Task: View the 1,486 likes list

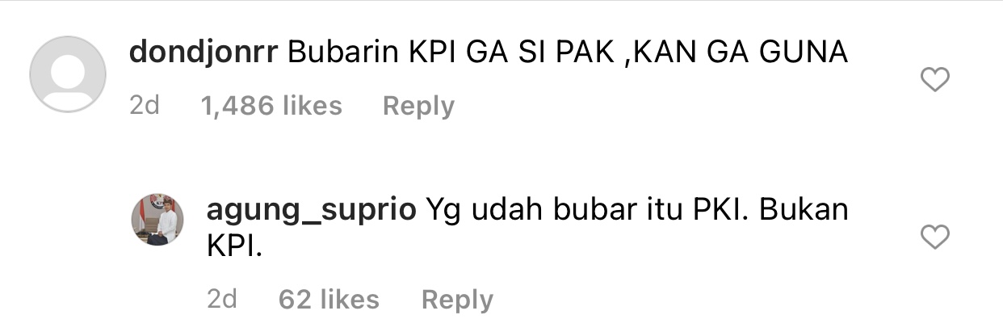Action: [x=271, y=106]
